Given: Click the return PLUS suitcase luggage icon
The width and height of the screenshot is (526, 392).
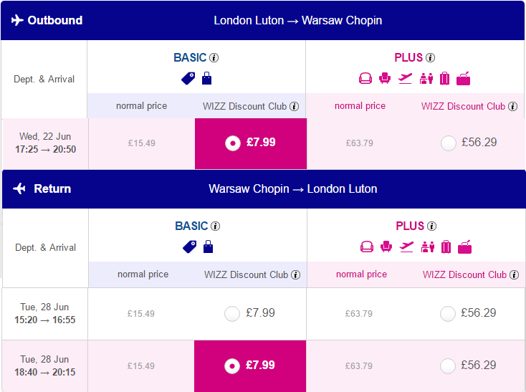Looking at the screenshot, I should [446, 247].
